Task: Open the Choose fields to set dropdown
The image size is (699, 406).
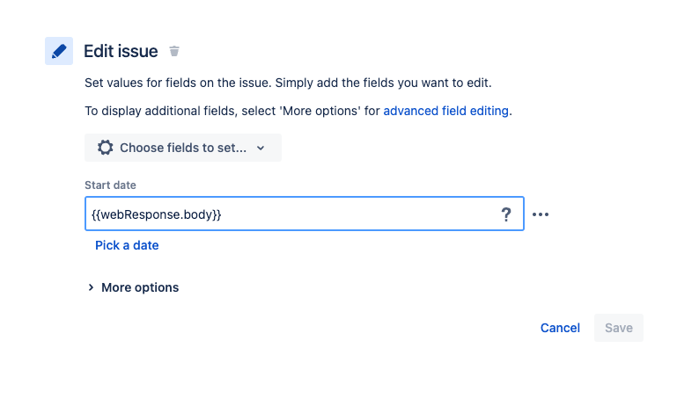Action: (182, 148)
